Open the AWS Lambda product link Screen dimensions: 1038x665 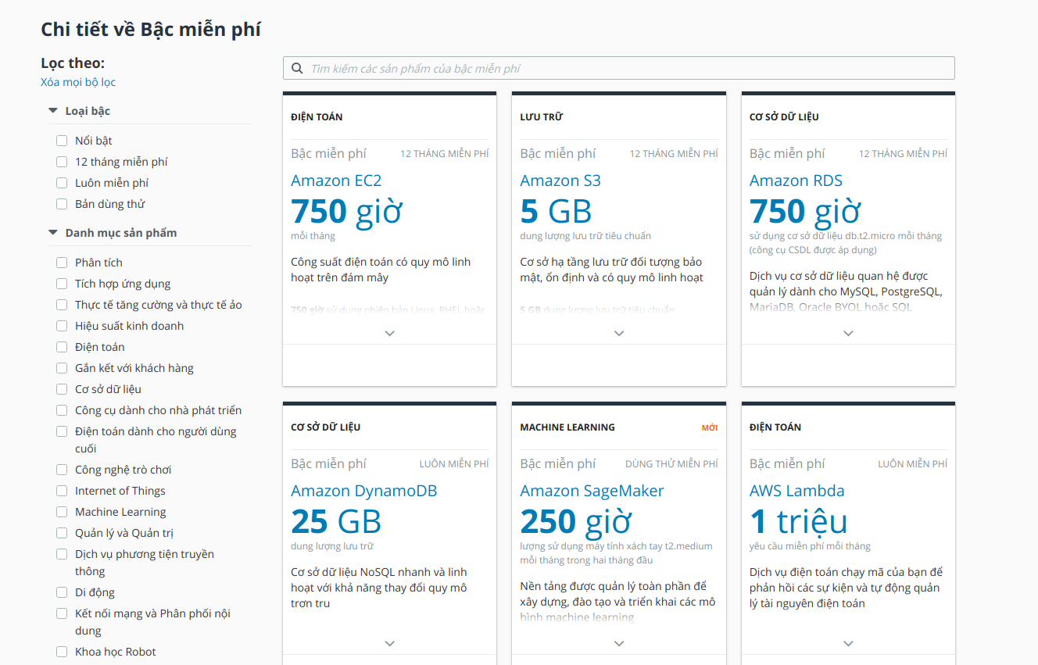click(x=796, y=491)
